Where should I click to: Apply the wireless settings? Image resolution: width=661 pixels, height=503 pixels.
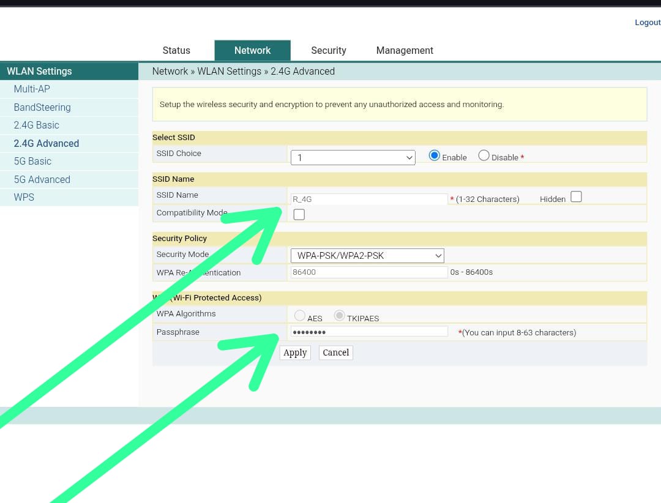pyautogui.click(x=295, y=352)
